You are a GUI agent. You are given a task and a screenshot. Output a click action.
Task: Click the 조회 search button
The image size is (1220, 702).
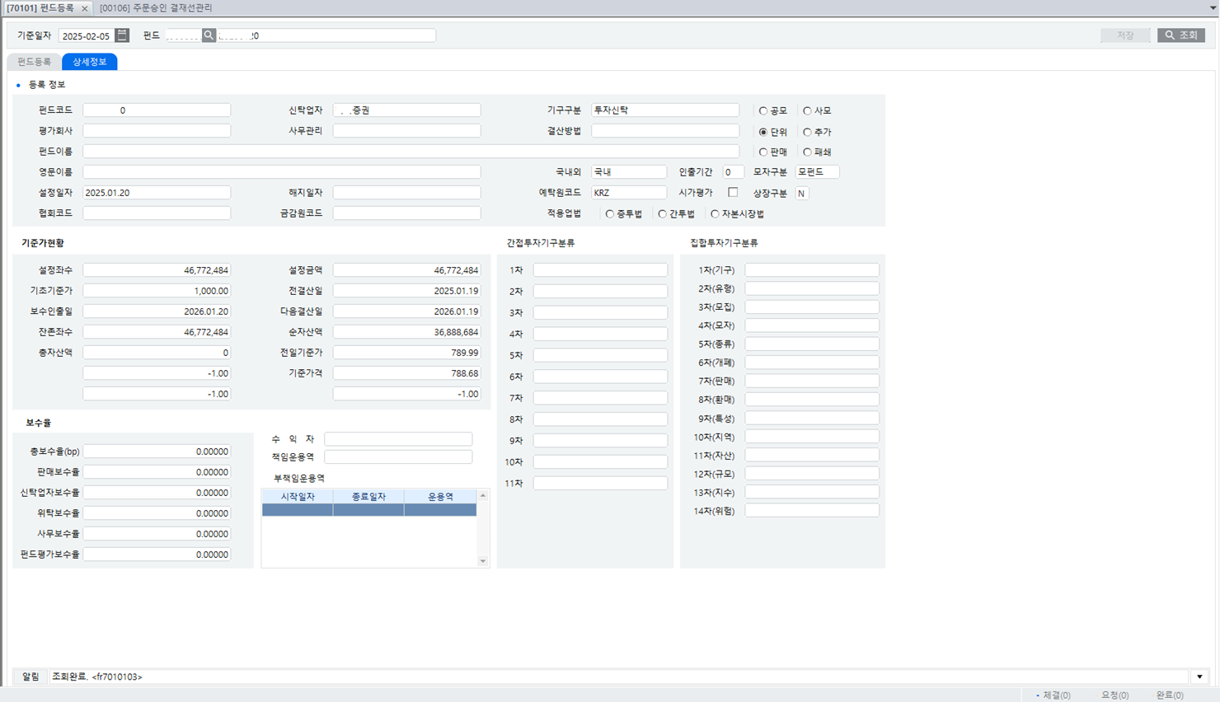pos(1181,35)
